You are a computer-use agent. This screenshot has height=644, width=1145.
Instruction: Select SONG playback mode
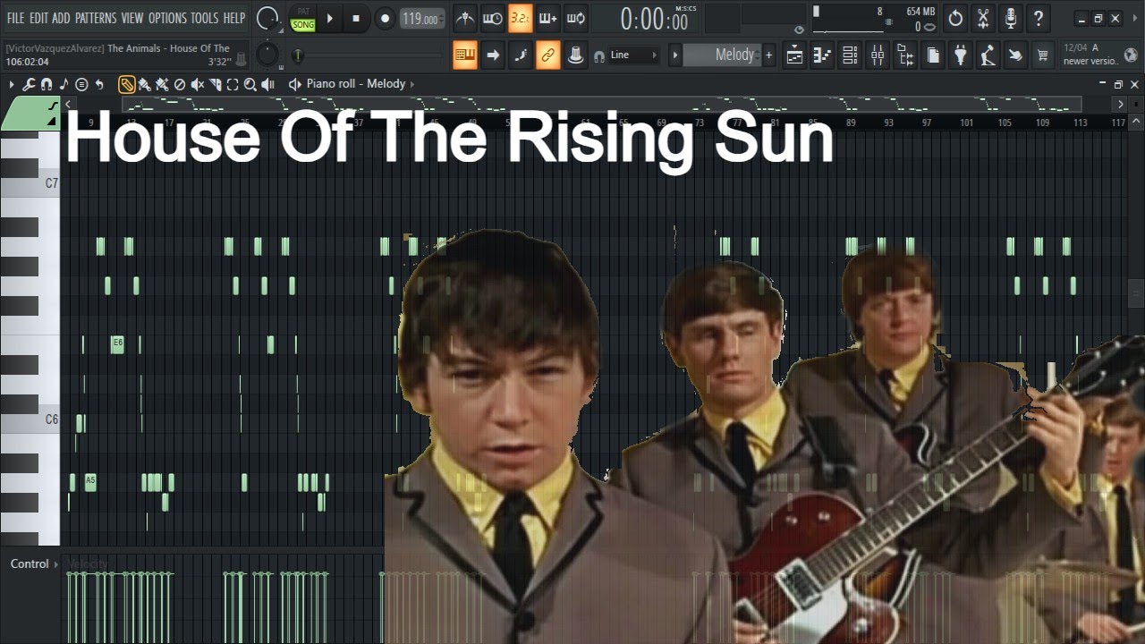point(303,24)
